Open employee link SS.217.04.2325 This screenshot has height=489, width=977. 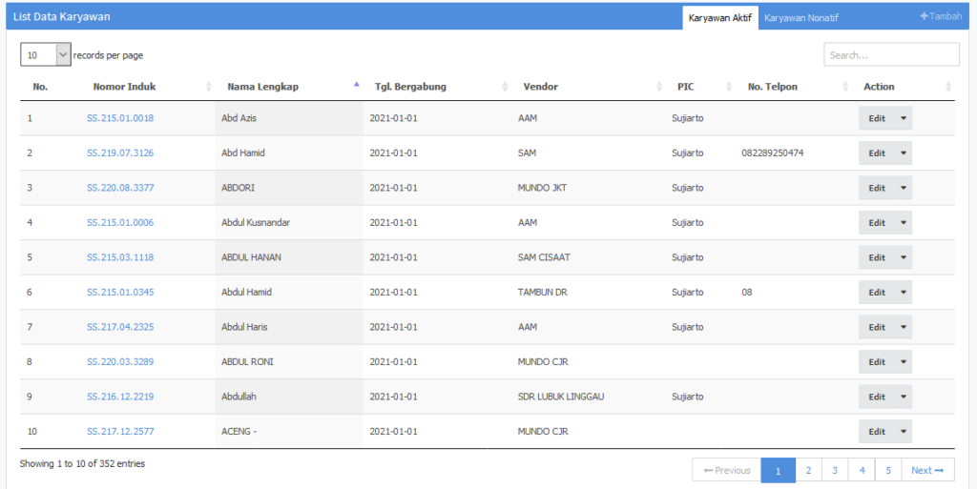click(x=120, y=327)
